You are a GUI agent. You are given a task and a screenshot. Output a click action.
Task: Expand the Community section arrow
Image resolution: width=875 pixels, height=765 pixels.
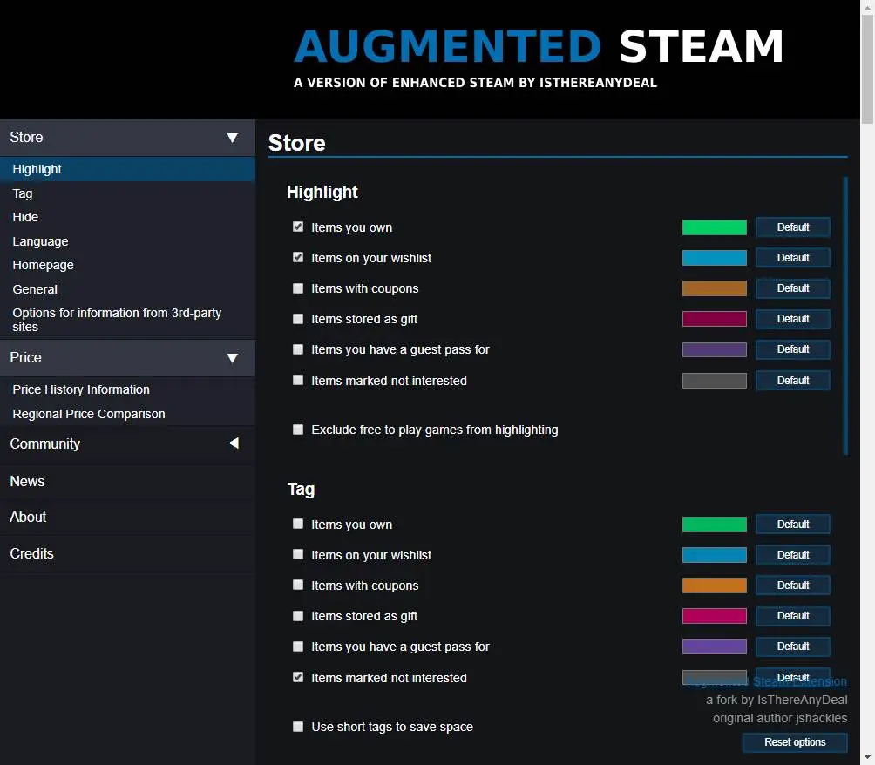234,443
